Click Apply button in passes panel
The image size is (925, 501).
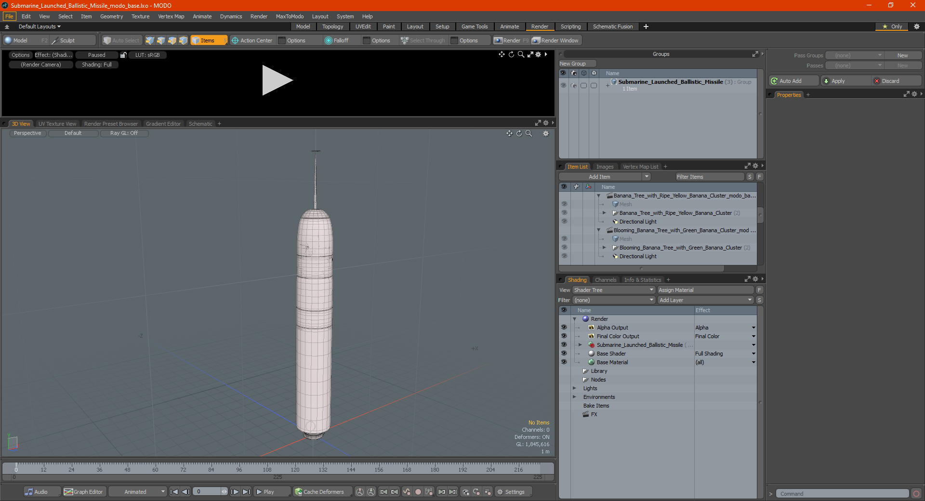point(846,81)
